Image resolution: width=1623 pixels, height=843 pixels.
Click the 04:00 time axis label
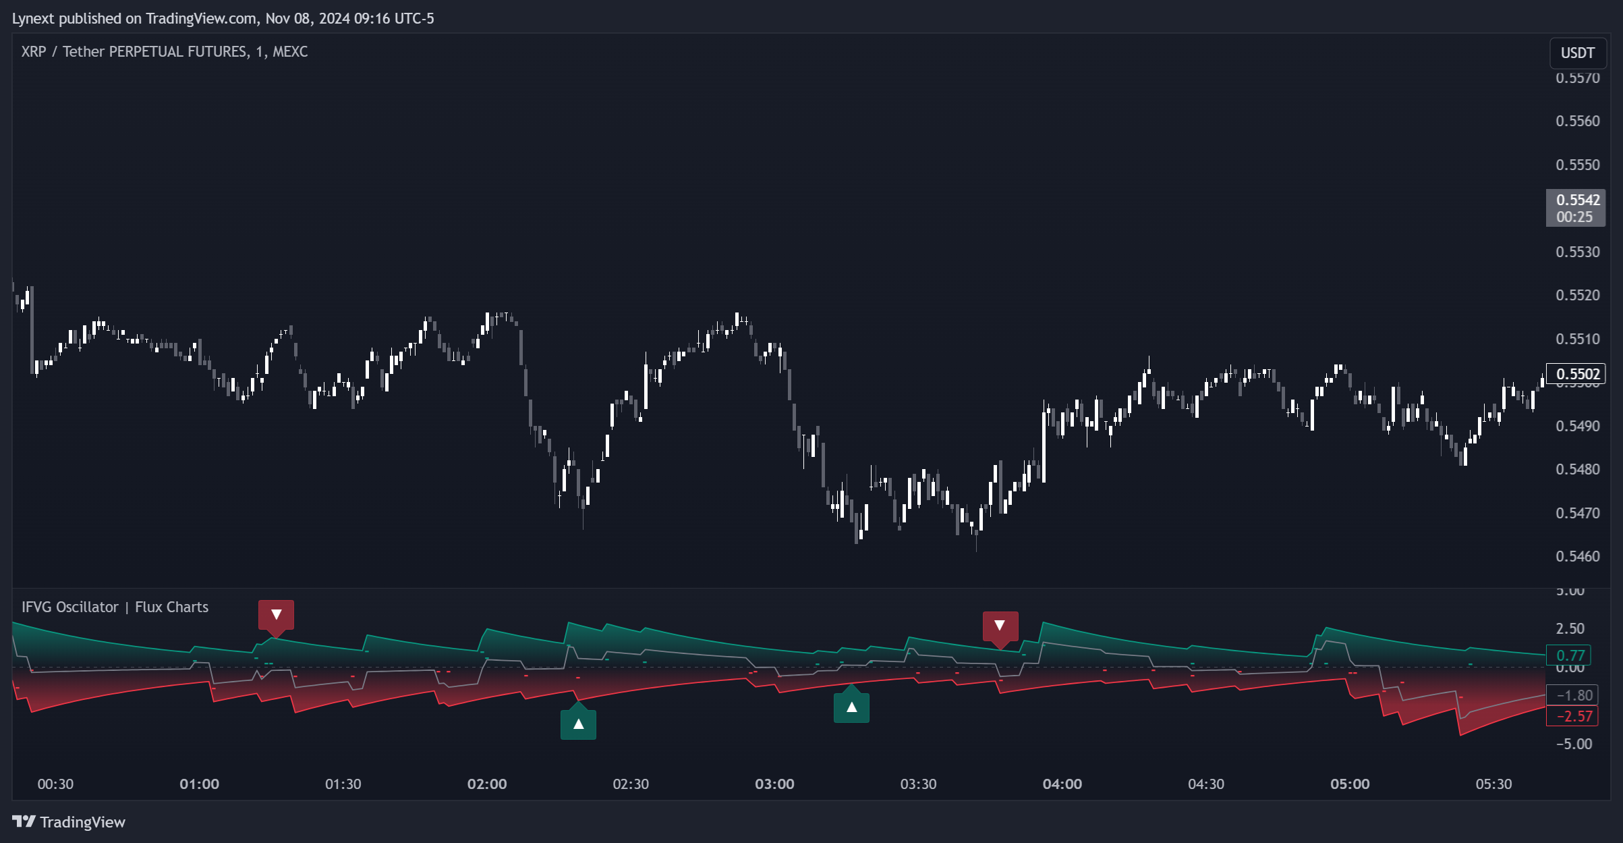pyautogui.click(x=1062, y=784)
